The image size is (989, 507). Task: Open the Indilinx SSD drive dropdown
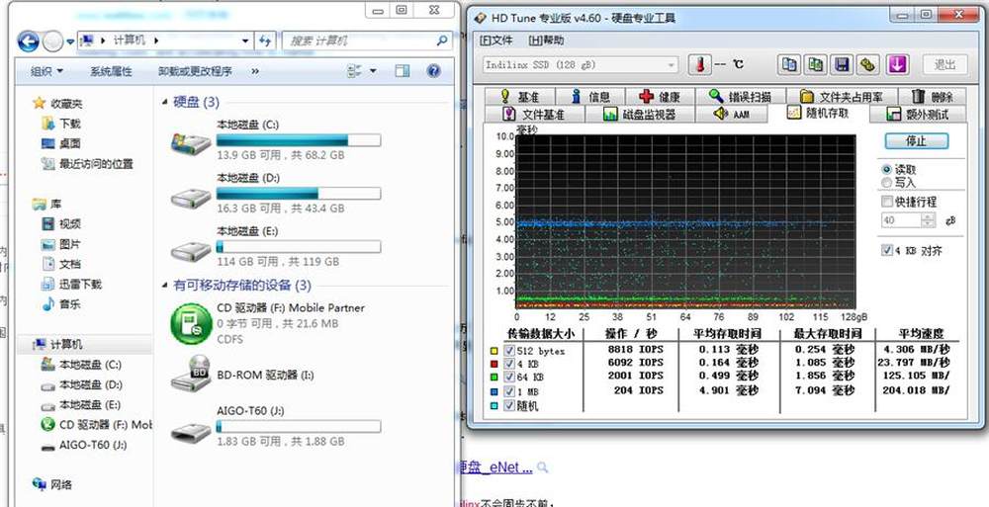tap(580, 65)
